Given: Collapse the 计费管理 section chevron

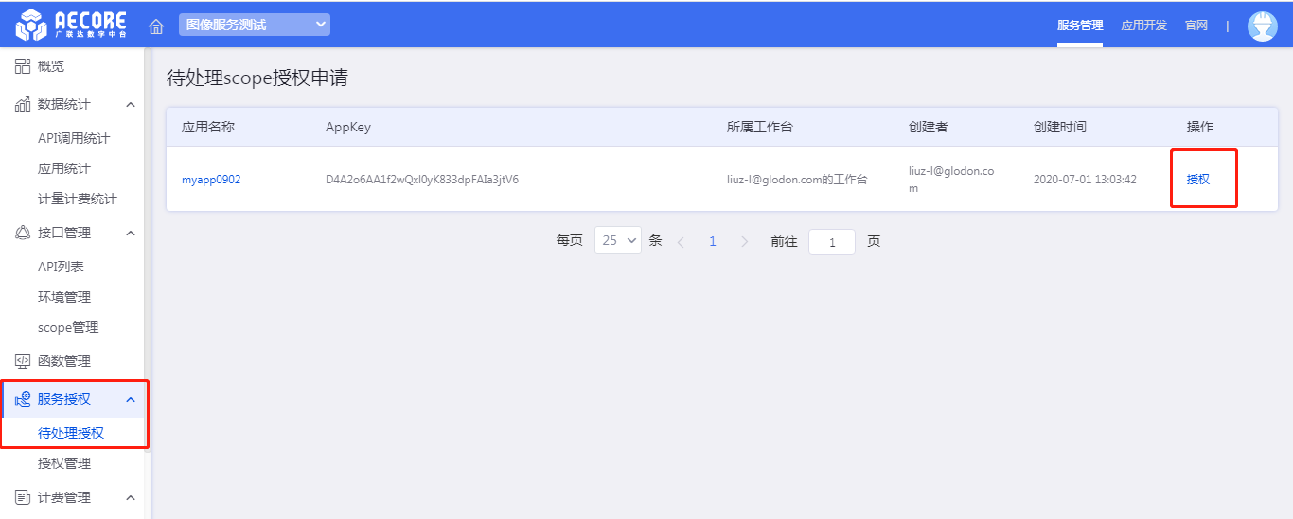Looking at the screenshot, I should pos(131,498).
